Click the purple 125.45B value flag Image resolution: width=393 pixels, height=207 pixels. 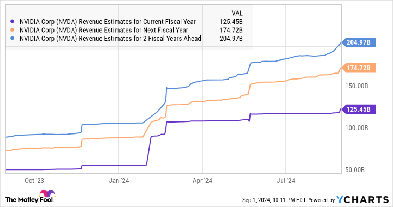(359, 109)
